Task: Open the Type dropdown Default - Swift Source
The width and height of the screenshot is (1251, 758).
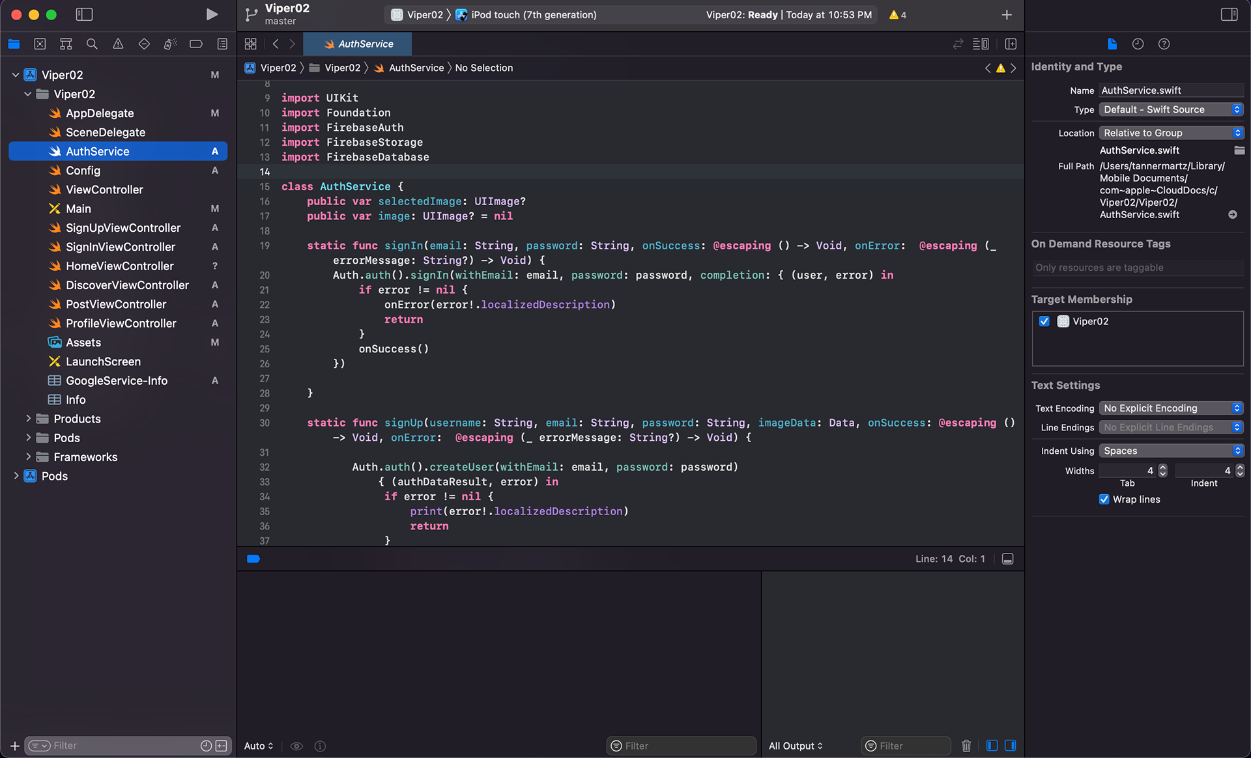Action: 1172,109
